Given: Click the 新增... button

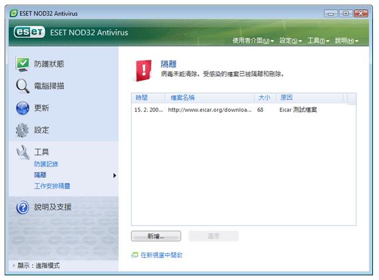Looking at the screenshot, I should point(156,236).
